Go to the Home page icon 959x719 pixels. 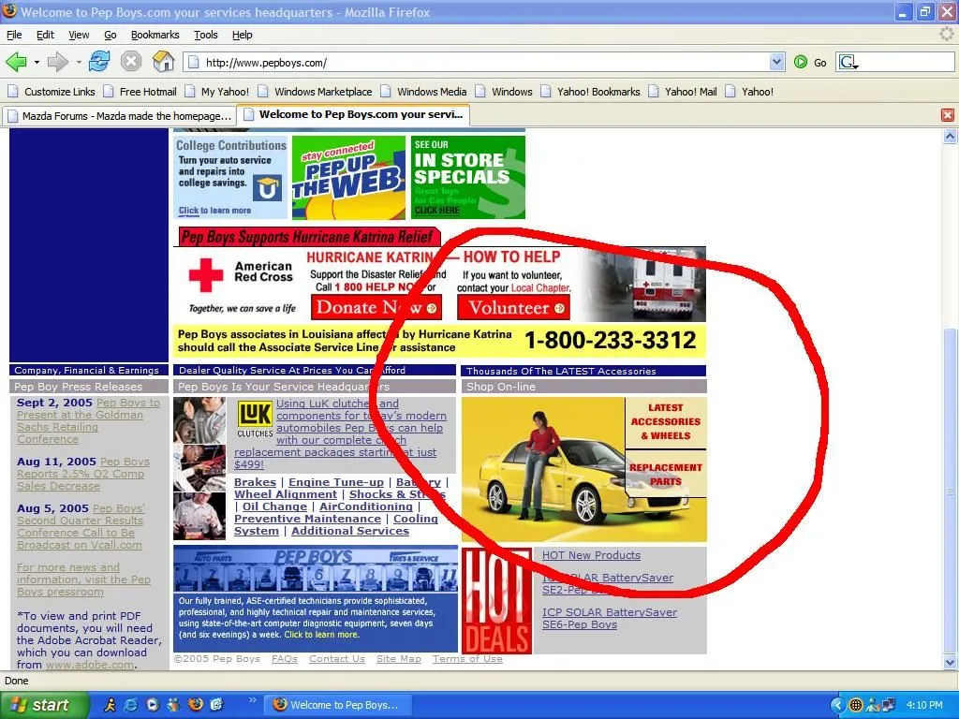[x=163, y=62]
